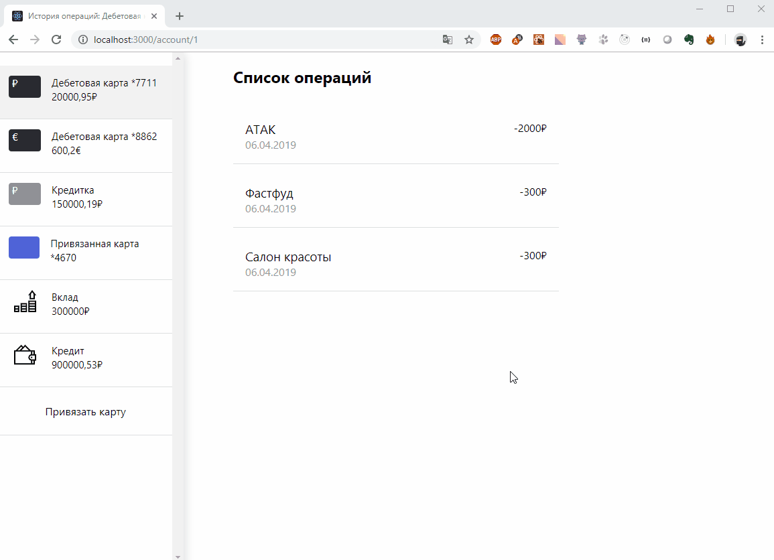Reload the current page
Screen dimensions: 774x560
point(56,40)
